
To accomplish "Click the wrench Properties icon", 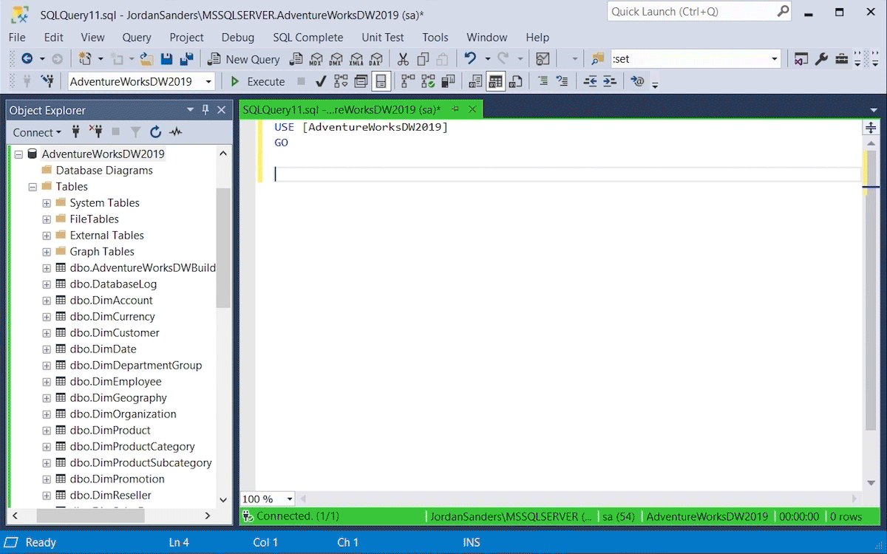I will [821, 59].
